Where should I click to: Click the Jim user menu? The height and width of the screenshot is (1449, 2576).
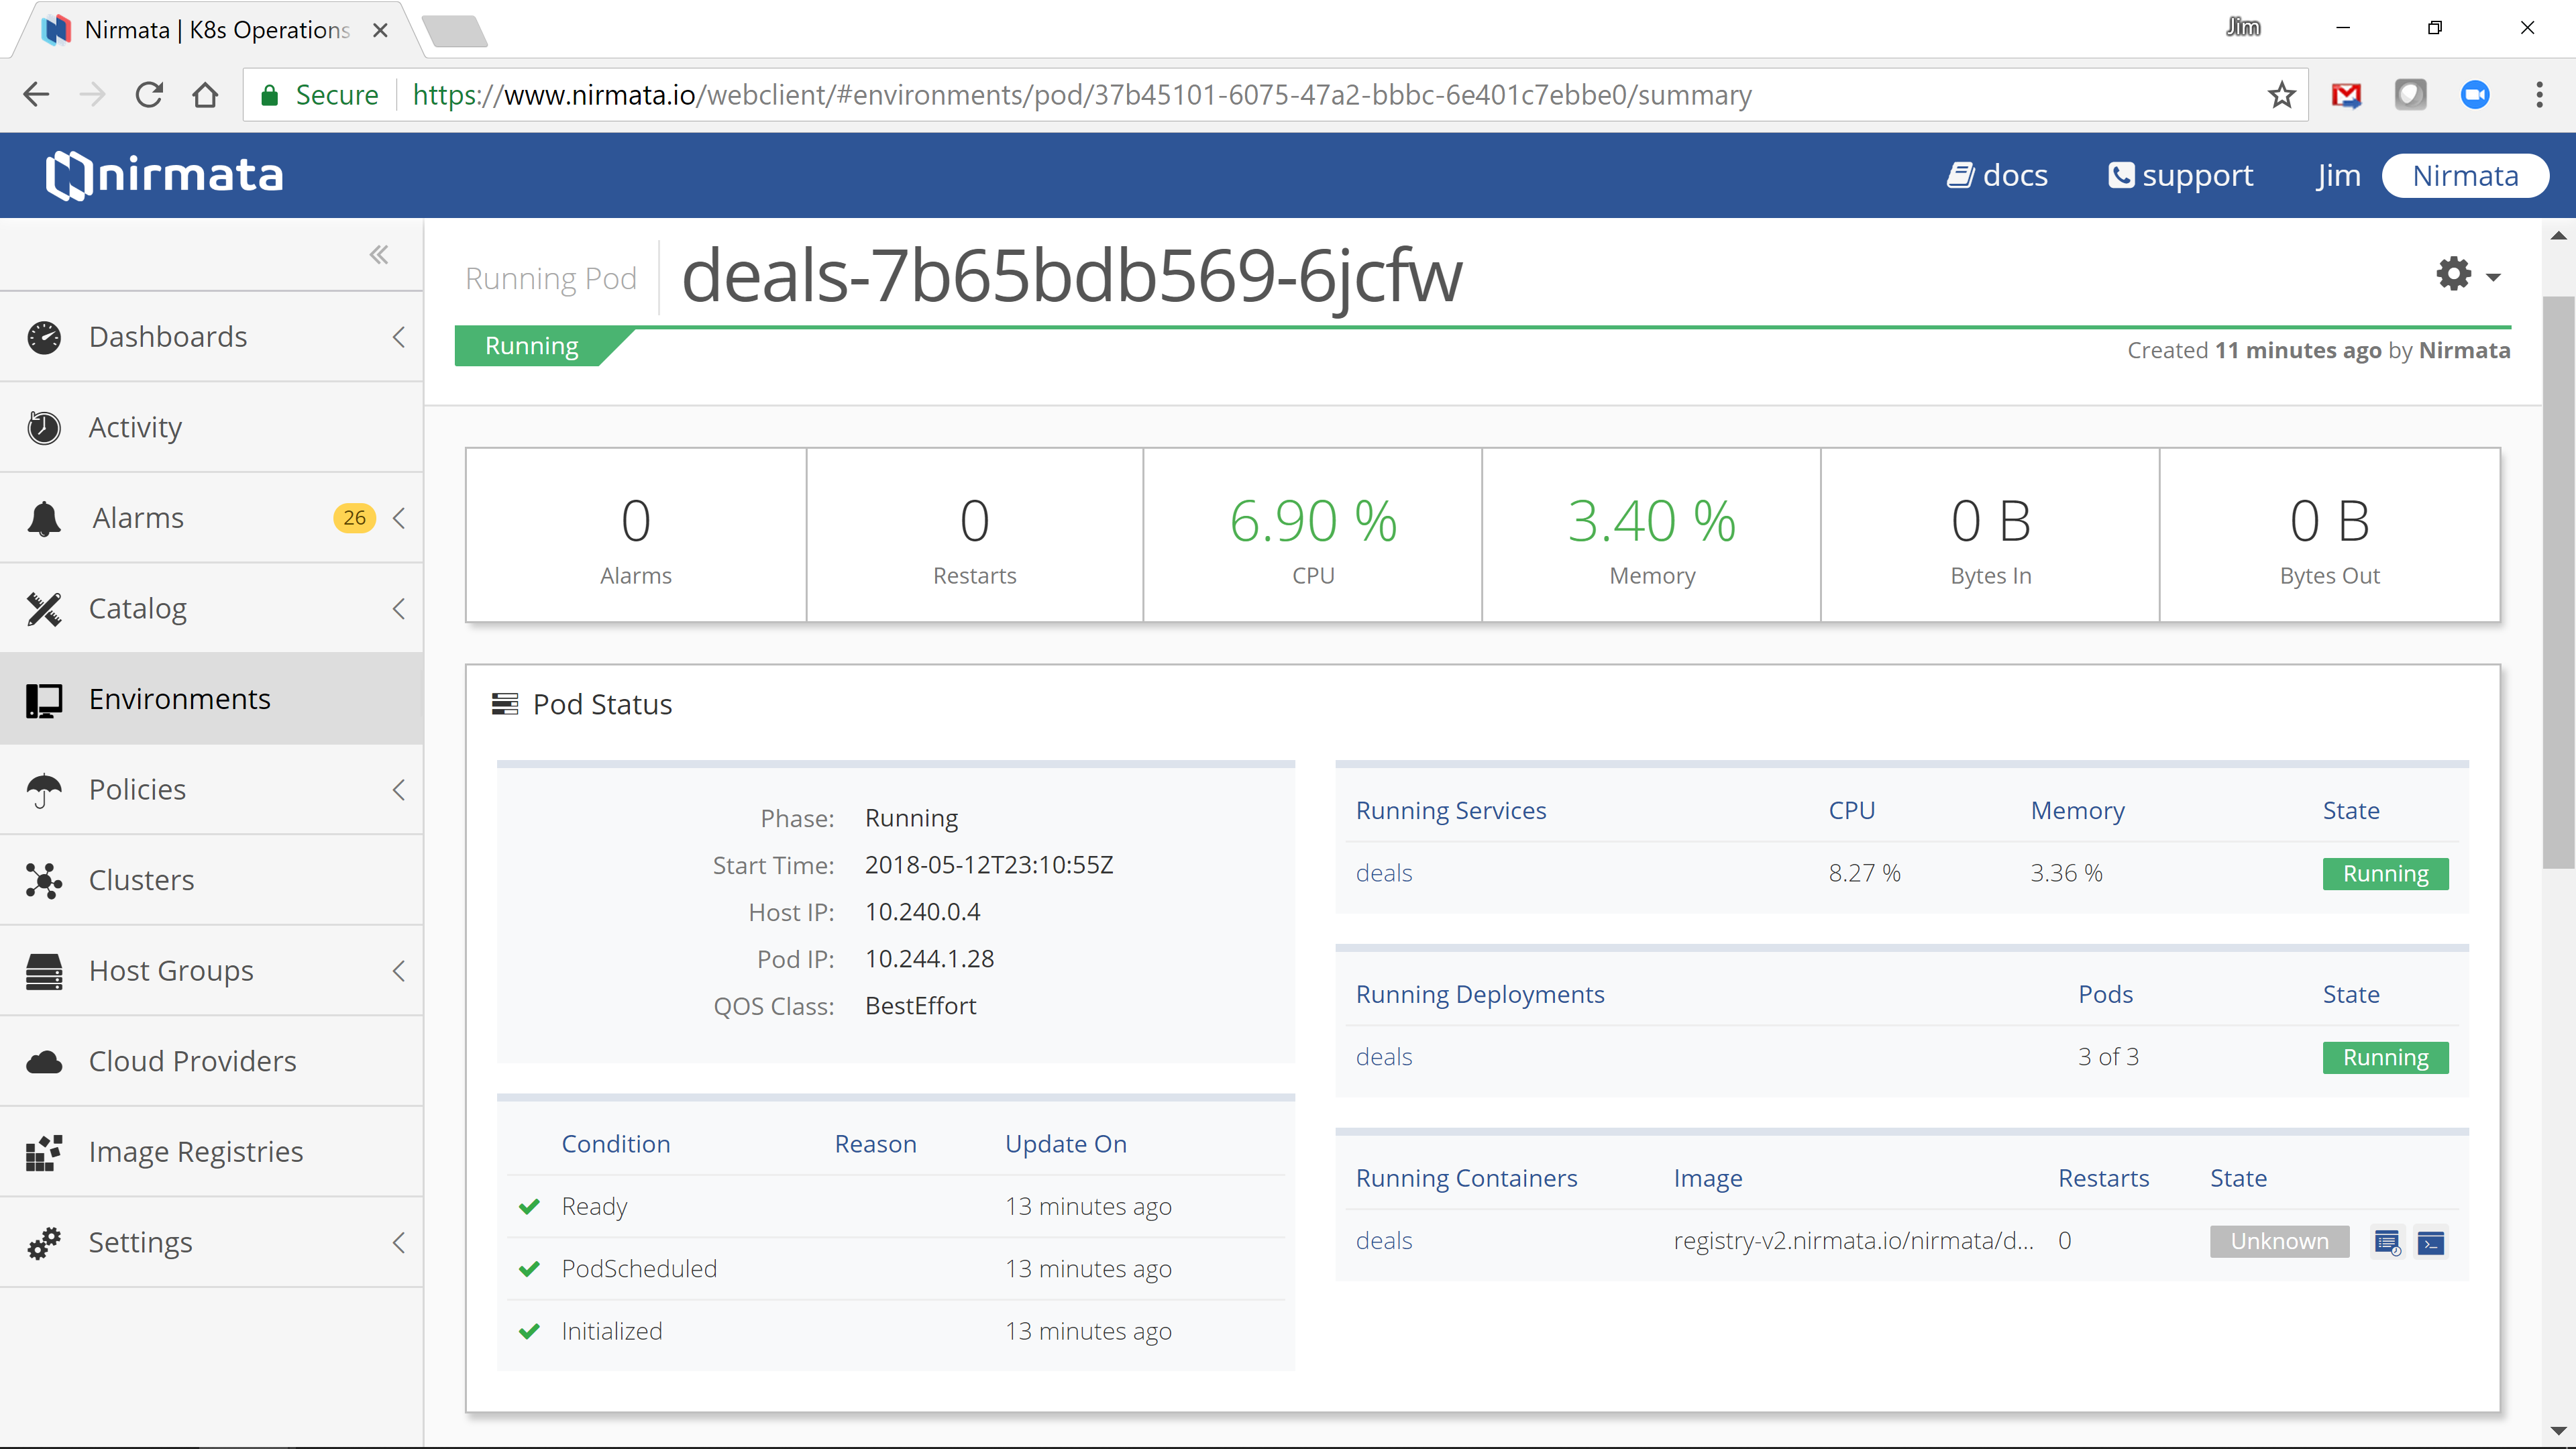[x=2338, y=176]
